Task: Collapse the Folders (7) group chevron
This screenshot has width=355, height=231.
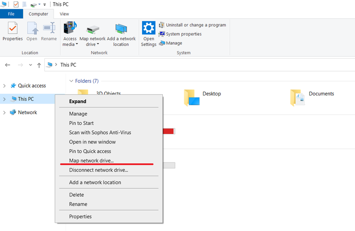Action: tap(71, 81)
